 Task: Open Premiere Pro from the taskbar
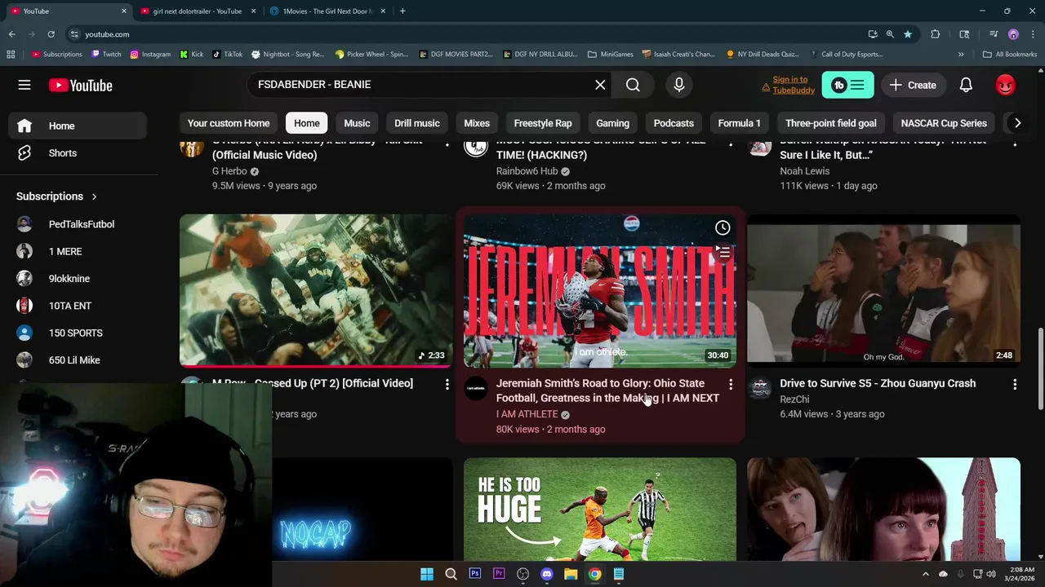pyautogui.click(x=499, y=574)
